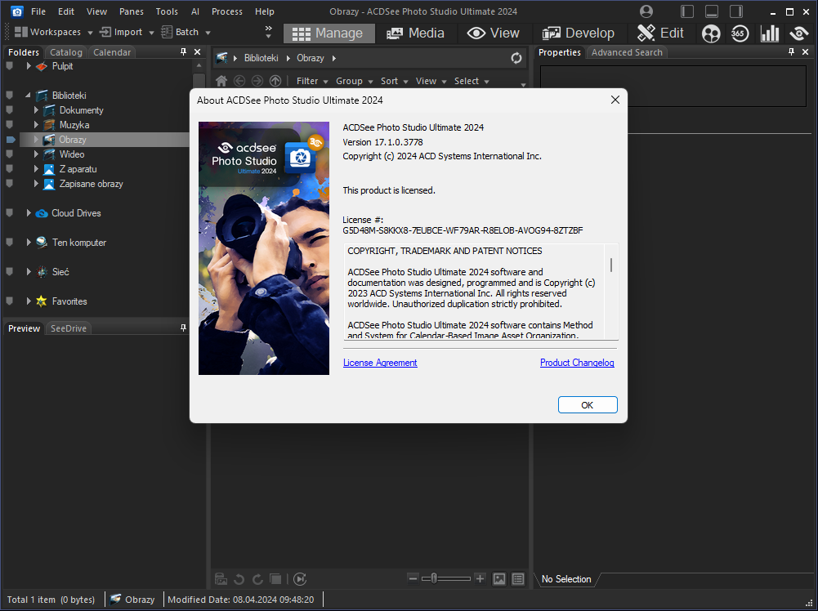Switch to the SeeDrive tab
The height and width of the screenshot is (611, 818).
[69, 328]
